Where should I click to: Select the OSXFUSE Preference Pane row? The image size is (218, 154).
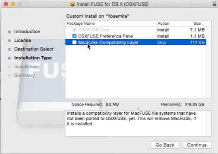(x=136, y=36)
